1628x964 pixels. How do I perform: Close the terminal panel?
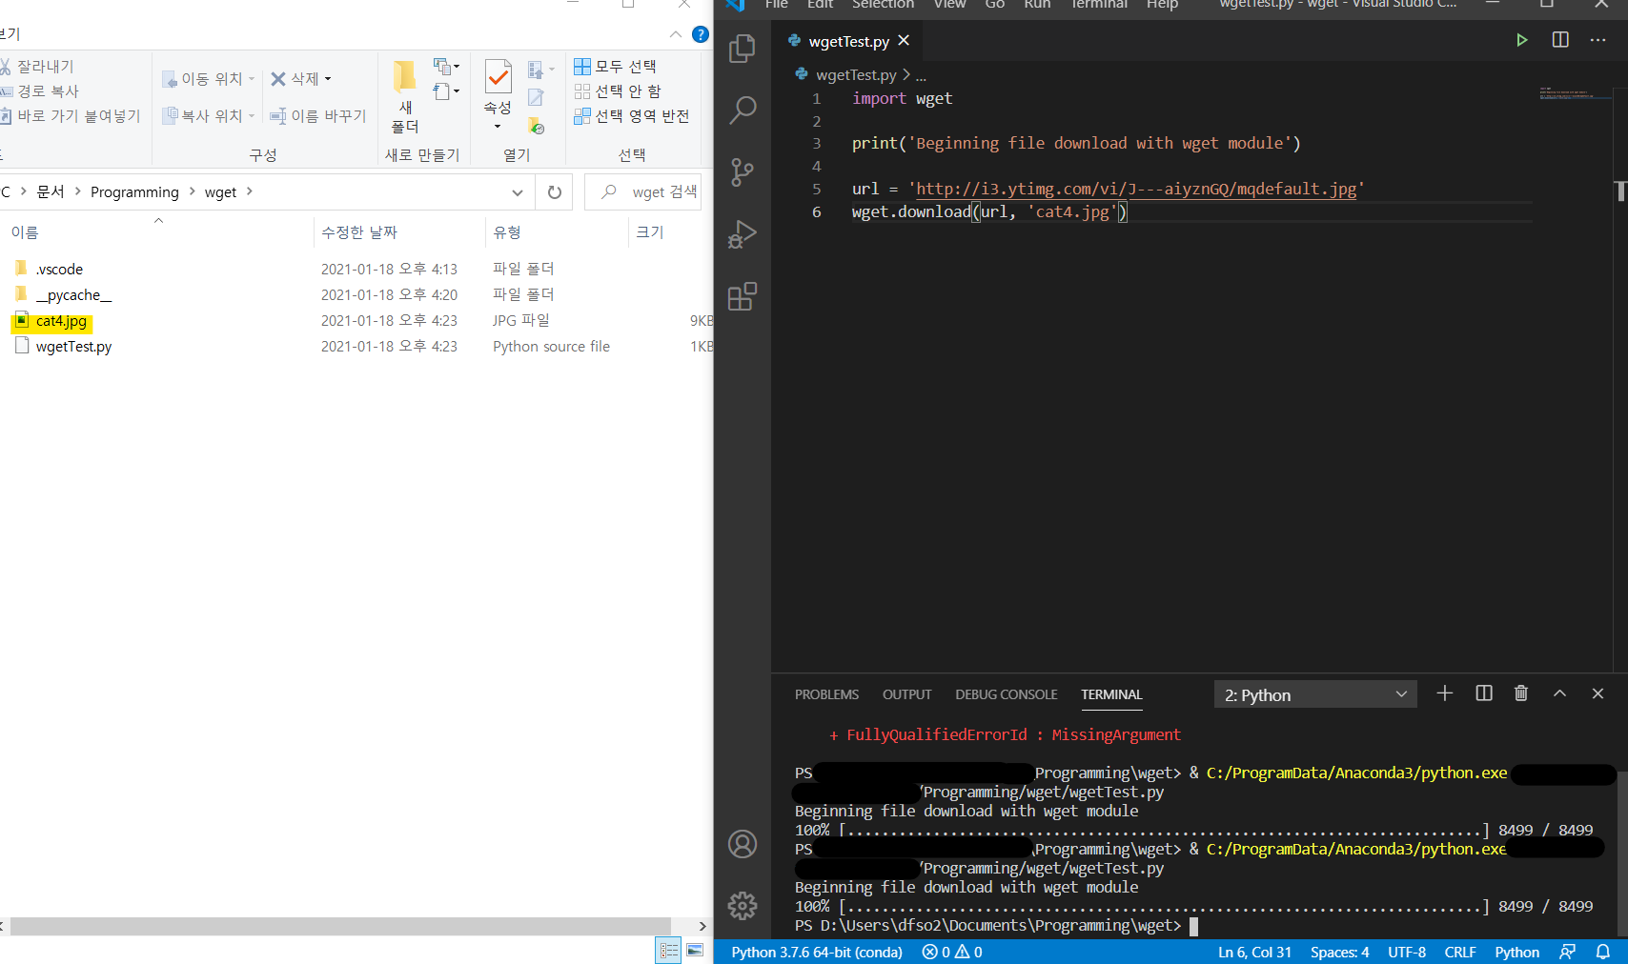[1597, 693]
